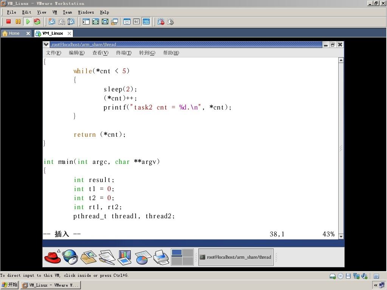Click root@localhost terminal button in the Linux panel
387x290 pixels.
point(236,257)
